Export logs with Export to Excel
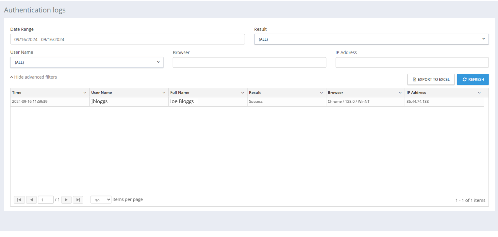 [431, 80]
